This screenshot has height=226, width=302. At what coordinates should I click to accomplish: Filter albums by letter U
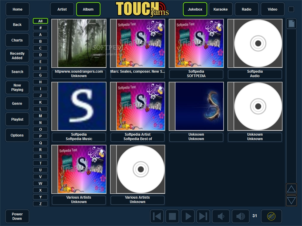pos(40,170)
